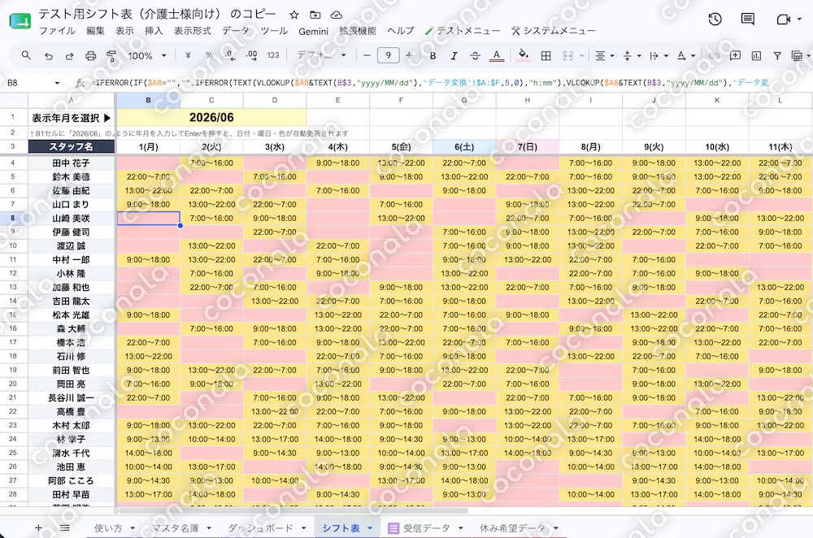This screenshot has width=813, height=538.
Task: Open the データ menu
Action: (x=236, y=31)
